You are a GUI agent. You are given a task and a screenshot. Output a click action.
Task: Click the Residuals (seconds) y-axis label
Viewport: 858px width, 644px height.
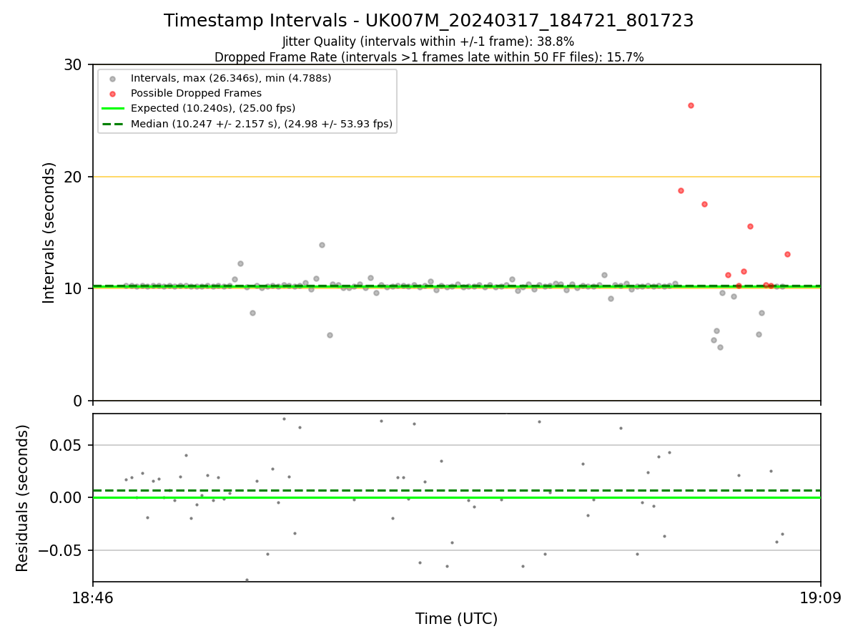point(23,498)
